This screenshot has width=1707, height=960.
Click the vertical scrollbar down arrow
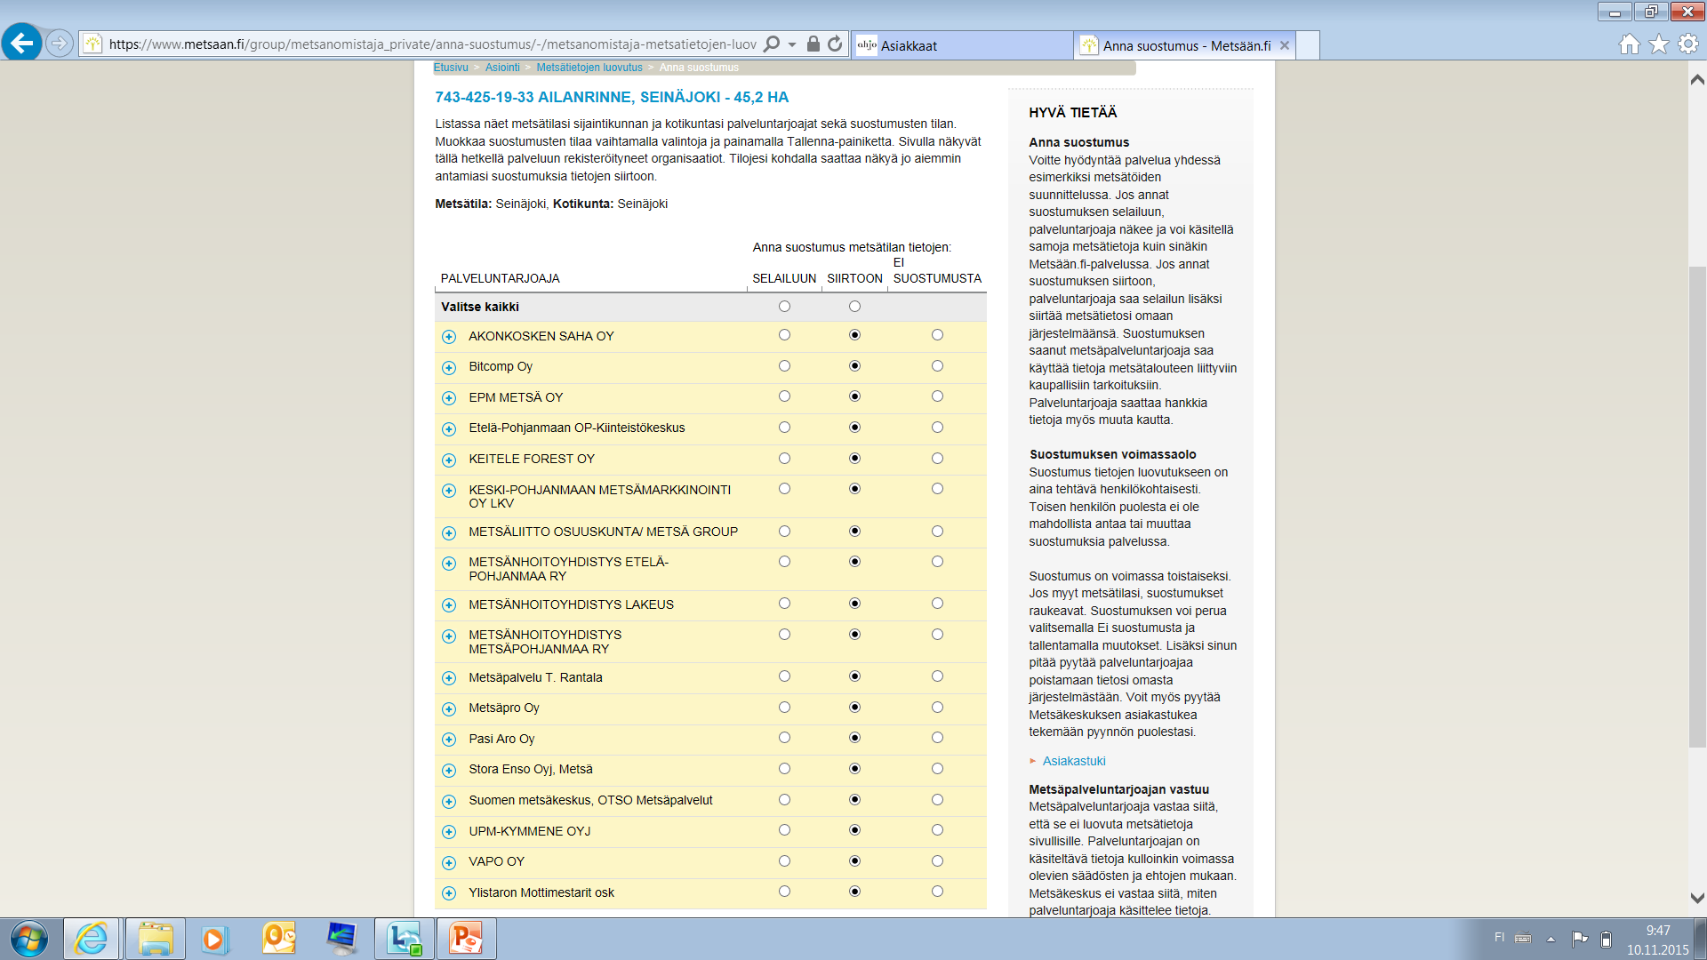[1697, 899]
